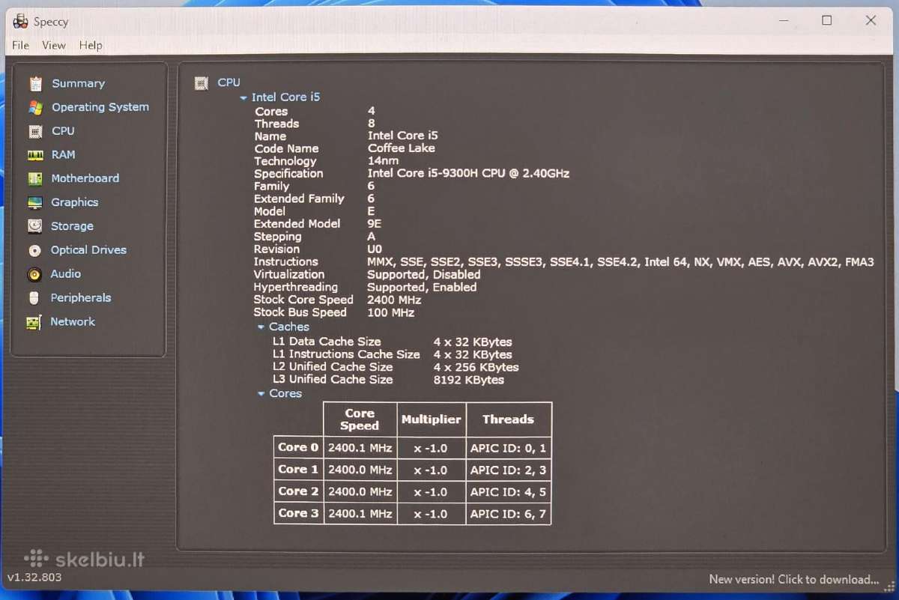Collapse the Caches section arrow
899x600 pixels.
pyautogui.click(x=261, y=327)
